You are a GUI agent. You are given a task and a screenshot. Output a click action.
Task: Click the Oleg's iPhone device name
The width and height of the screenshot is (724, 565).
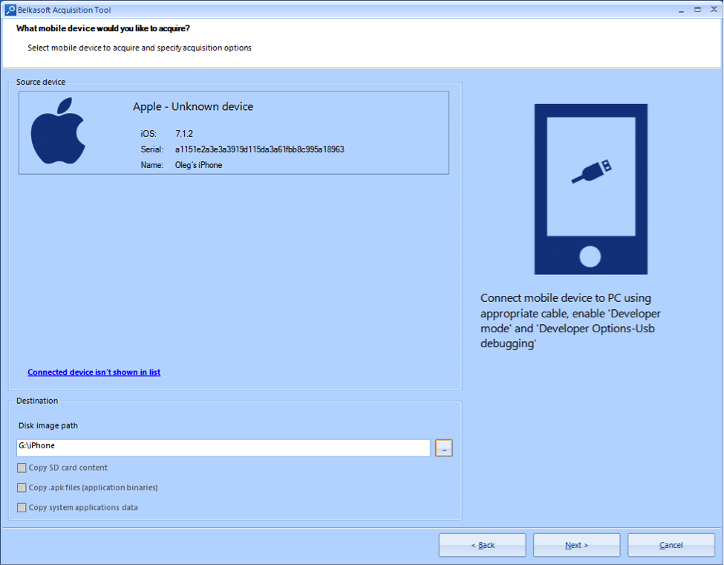(198, 165)
